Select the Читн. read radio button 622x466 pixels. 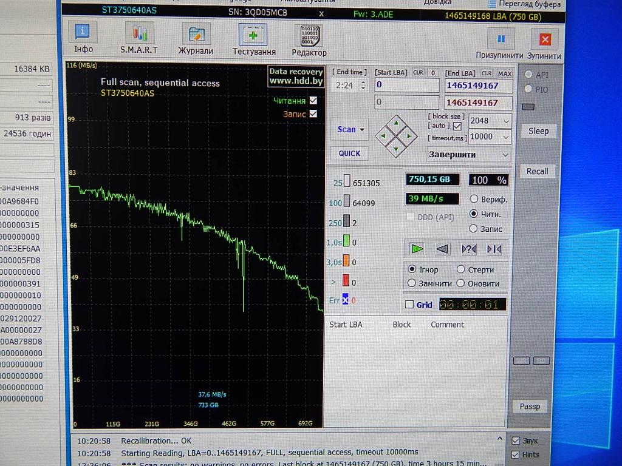click(473, 214)
